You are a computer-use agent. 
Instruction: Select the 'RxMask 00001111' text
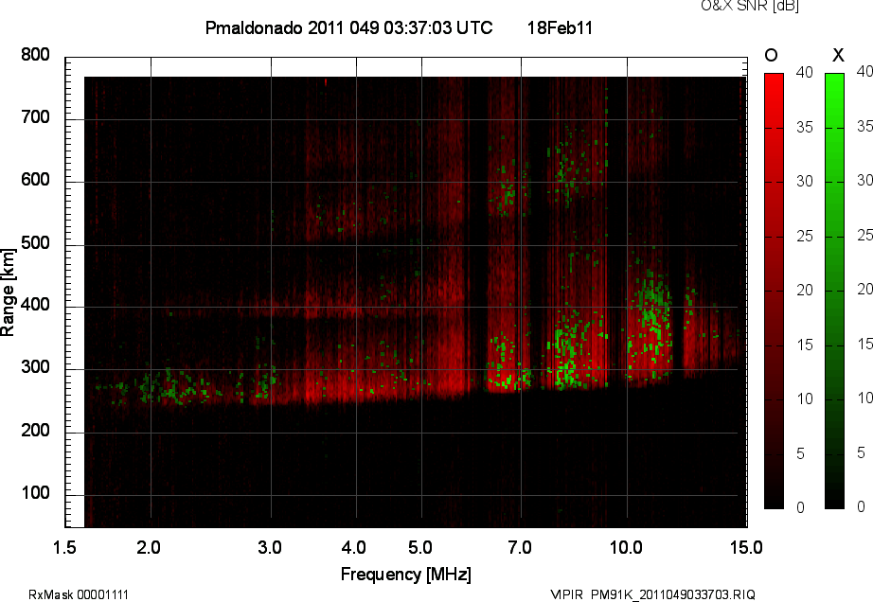[79, 594]
